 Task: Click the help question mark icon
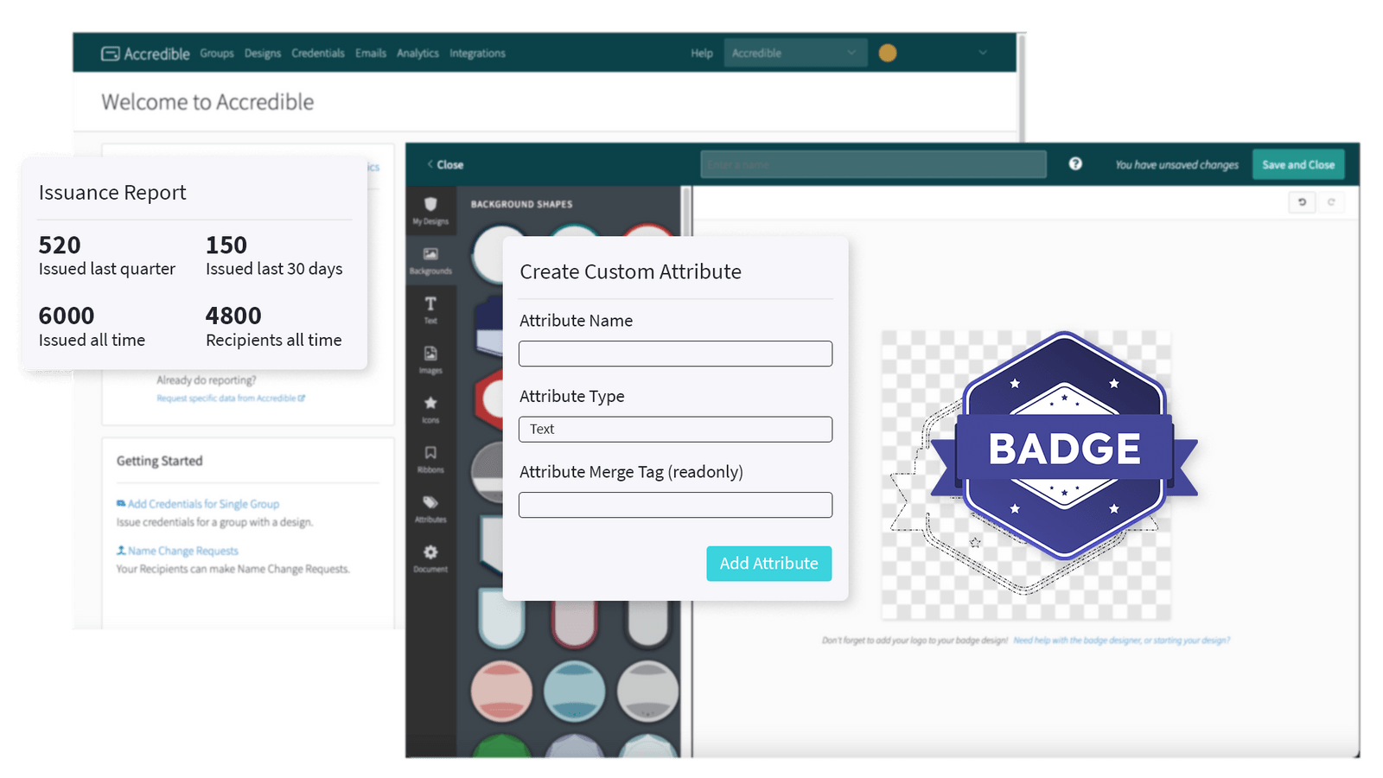coord(1074,164)
